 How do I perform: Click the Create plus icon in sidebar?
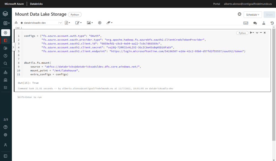(5, 33)
